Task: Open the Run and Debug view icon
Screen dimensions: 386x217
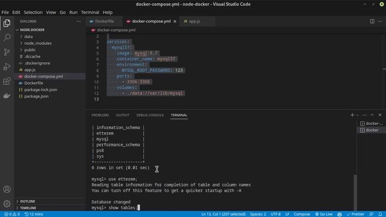Action: click(x=7, y=66)
